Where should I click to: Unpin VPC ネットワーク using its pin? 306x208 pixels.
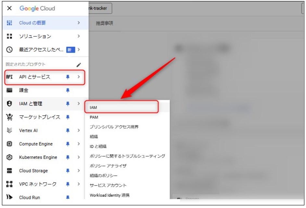(x=68, y=184)
